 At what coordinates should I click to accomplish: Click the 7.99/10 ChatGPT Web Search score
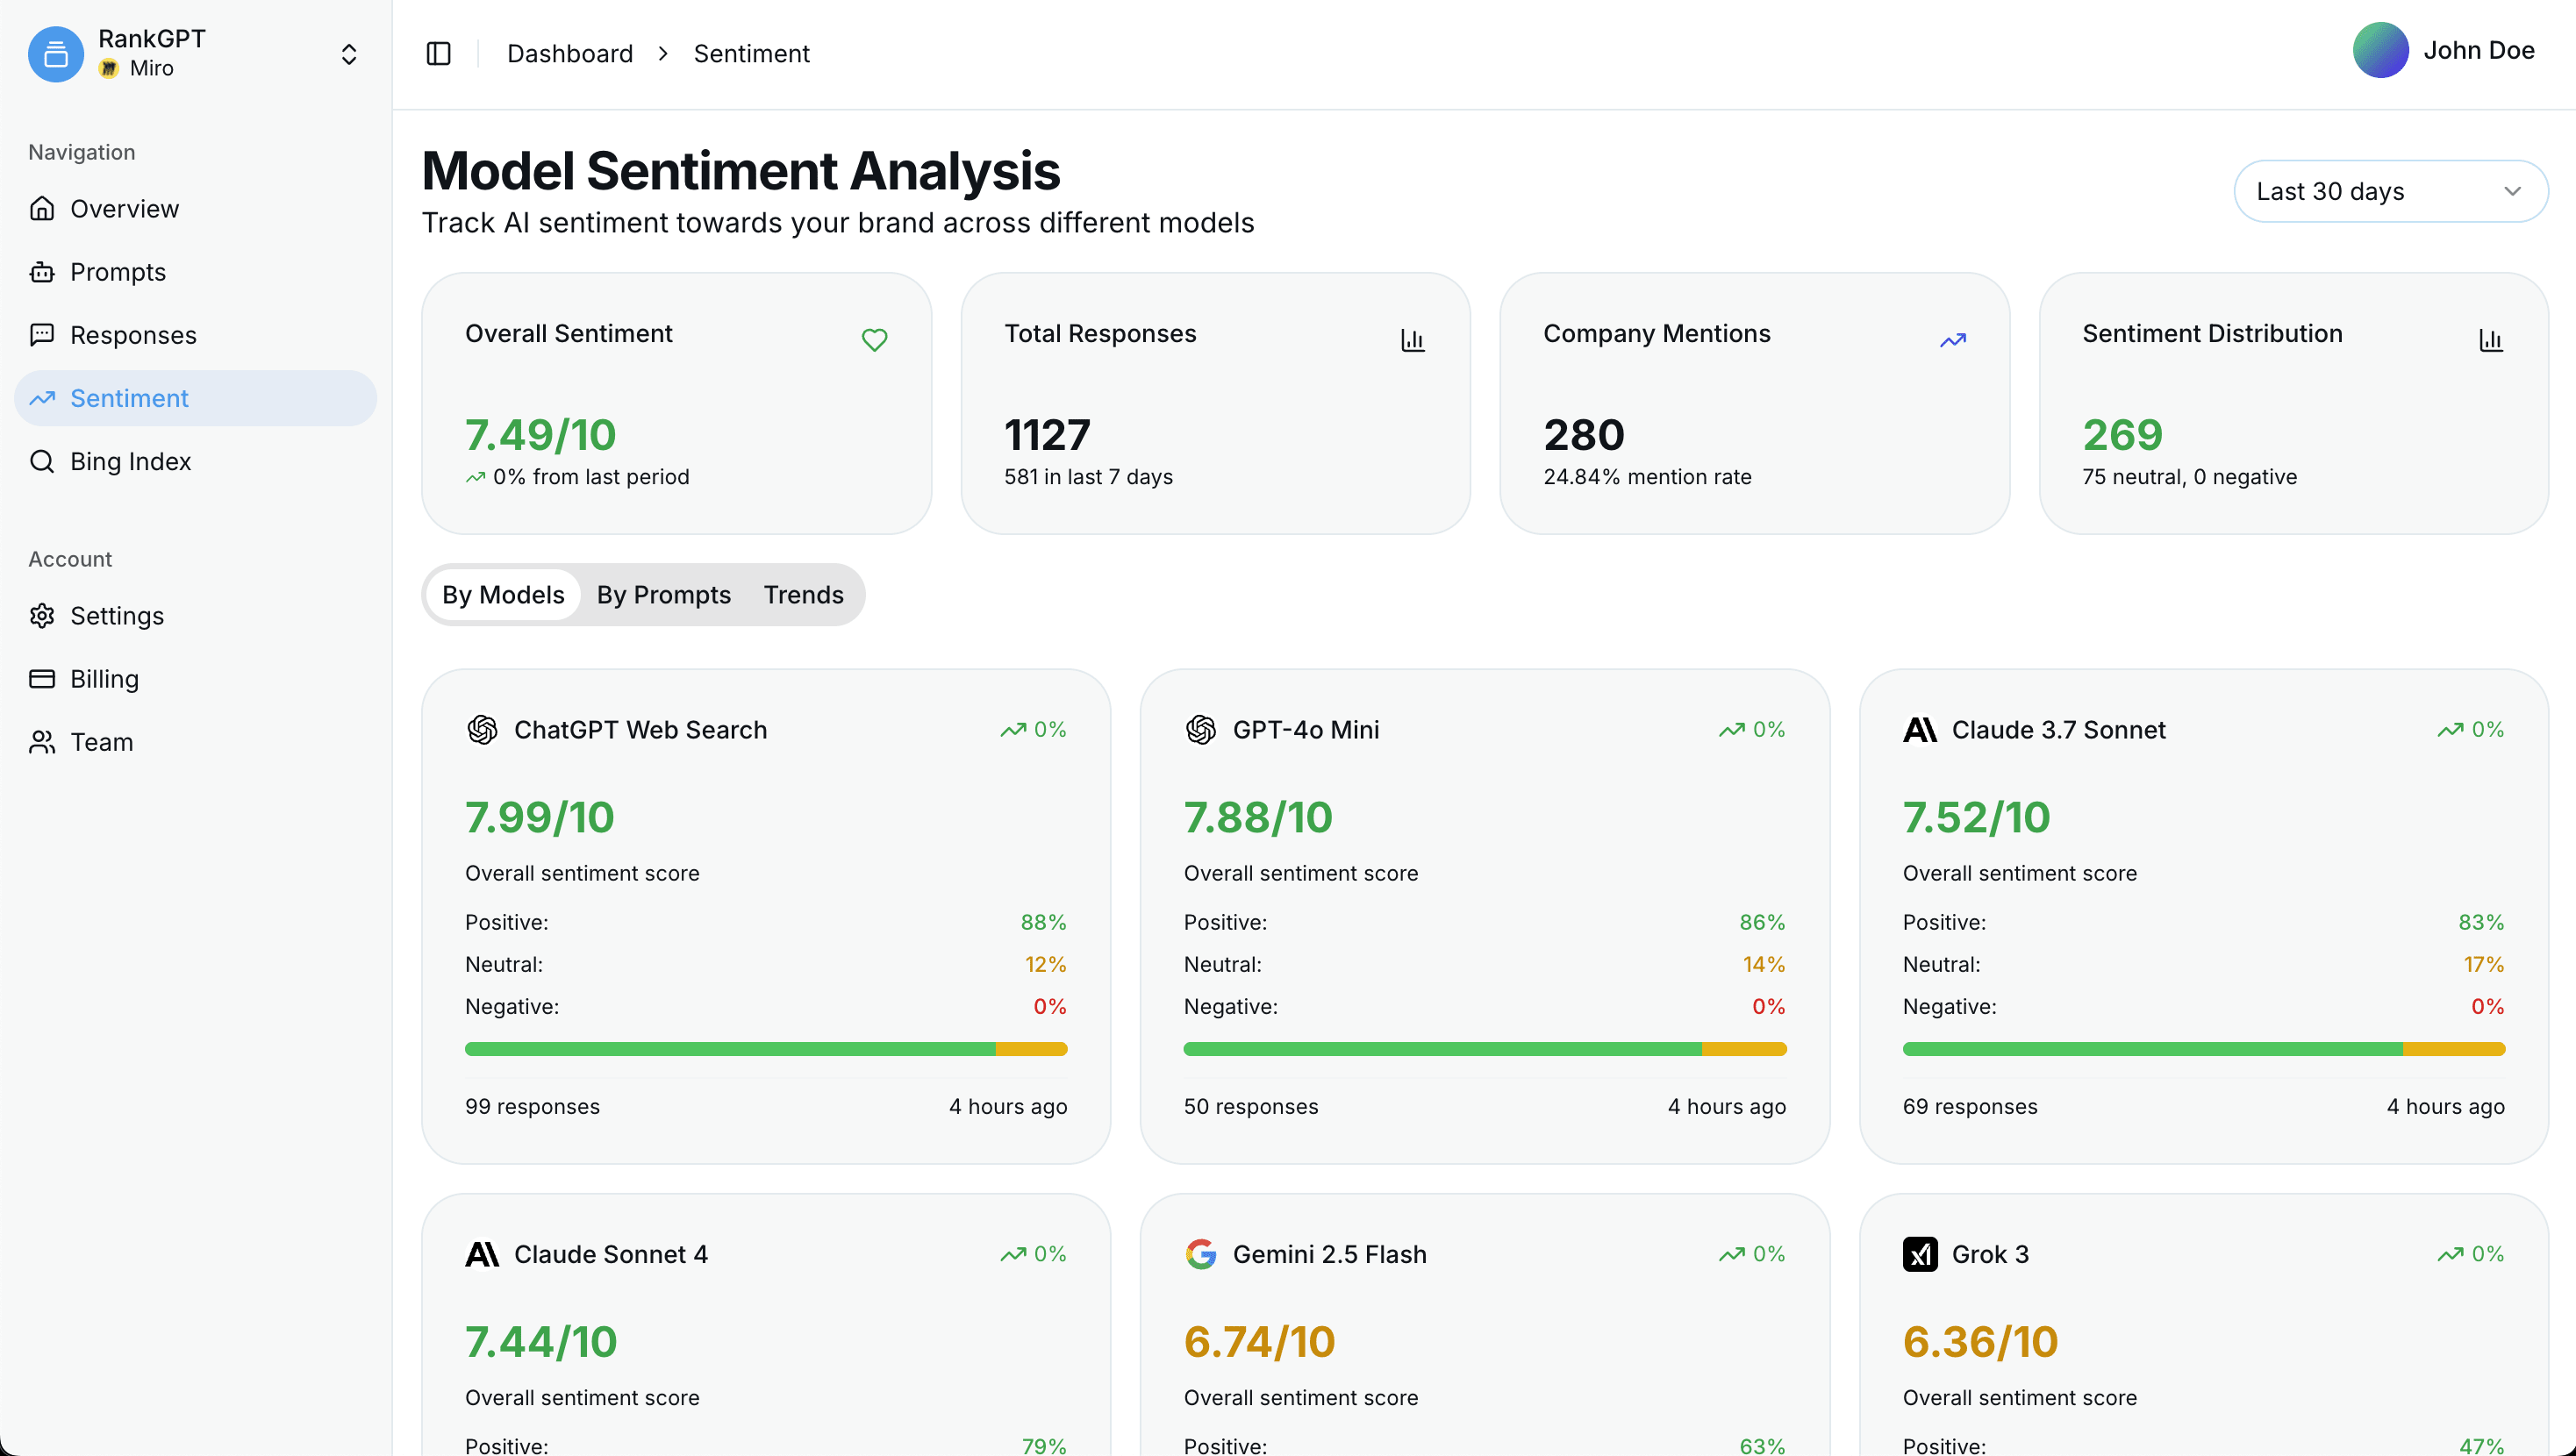tap(540, 817)
